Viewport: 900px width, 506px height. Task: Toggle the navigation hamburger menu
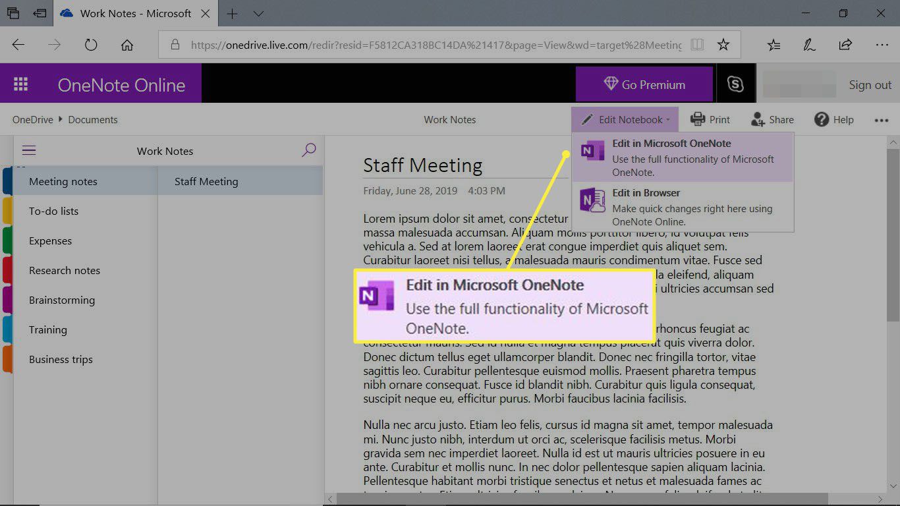(x=29, y=151)
